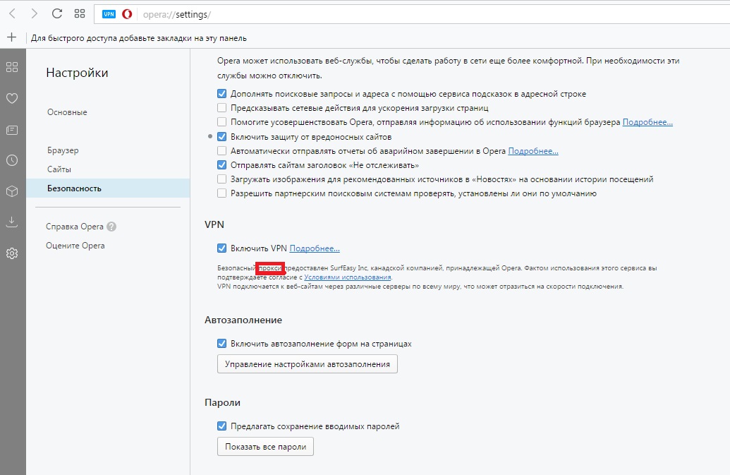
Task: Enable Предсказывать сетевые действия checkbox
Action: coord(222,108)
